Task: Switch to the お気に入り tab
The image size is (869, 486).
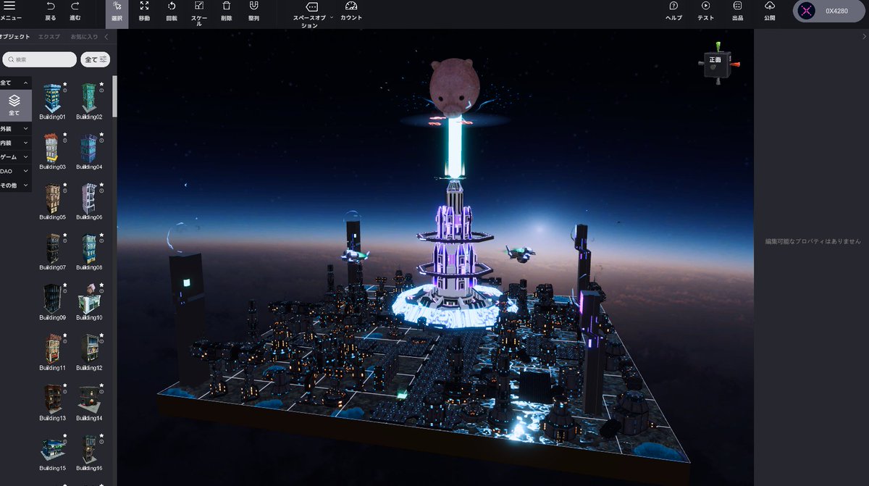Action: coord(84,36)
